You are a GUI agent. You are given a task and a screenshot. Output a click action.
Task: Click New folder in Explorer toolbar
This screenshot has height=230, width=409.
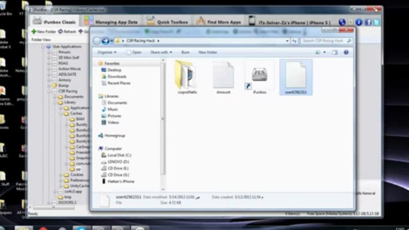click(208, 52)
